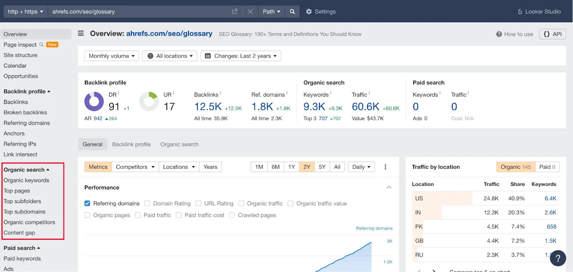Select the 5Y time range tab
Viewport: 573px width, 272px height.
click(x=322, y=167)
